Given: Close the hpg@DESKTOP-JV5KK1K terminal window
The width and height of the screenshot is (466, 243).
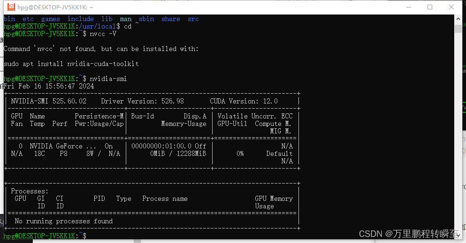Looking at the screenshot, I should click(451, 7).
